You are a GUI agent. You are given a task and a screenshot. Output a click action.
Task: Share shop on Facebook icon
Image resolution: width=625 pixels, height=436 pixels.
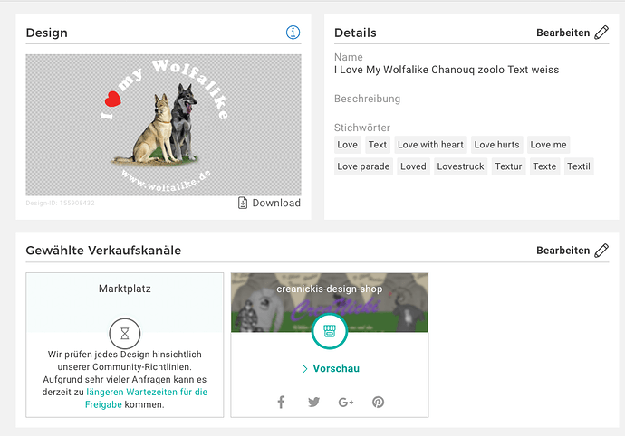pos(281,402)
